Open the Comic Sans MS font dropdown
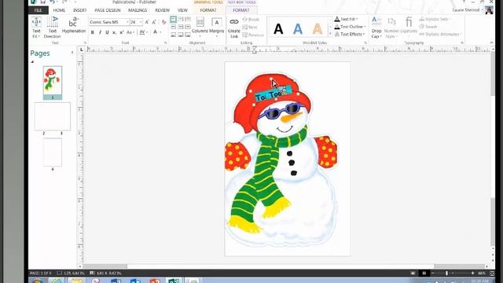Screen dimensions: 503x283 click(127, 22)
